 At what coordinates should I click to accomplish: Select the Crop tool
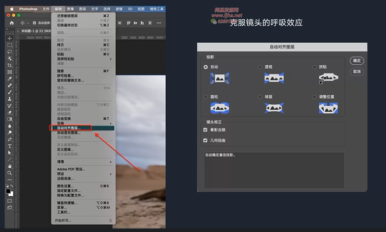10,65
